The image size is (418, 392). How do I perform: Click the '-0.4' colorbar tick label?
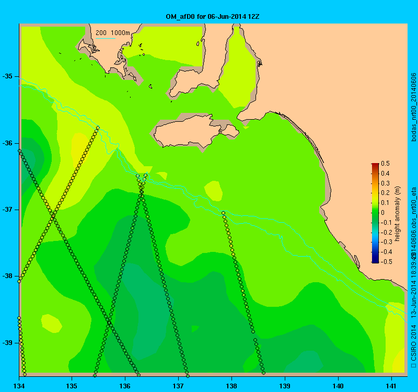coord(386,252)
